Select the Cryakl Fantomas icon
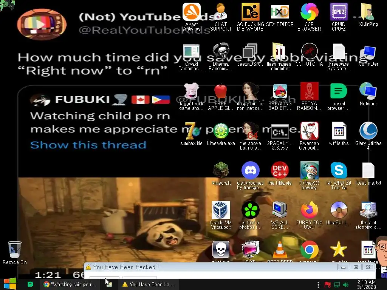Viewport: 387px width, 290px height. tap(191, 57)
